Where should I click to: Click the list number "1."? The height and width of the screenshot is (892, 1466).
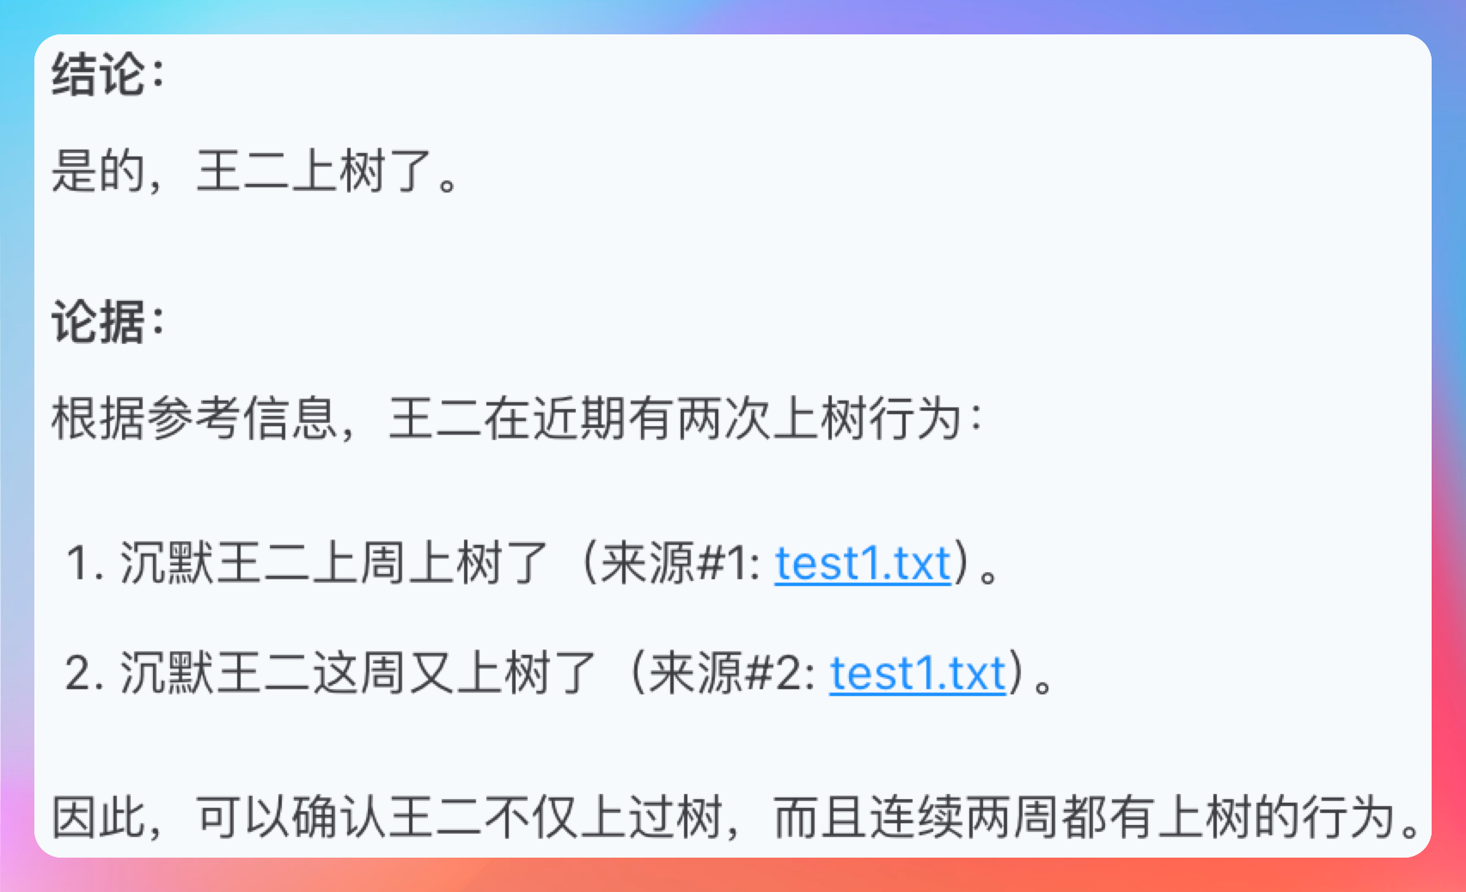(x=84, y=565)
